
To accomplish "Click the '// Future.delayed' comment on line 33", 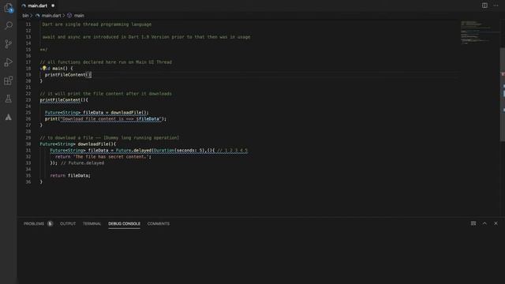I will (x=82, y=163).
